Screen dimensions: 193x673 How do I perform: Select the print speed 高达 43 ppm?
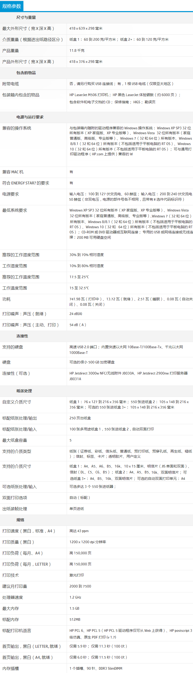pos(79,531)
